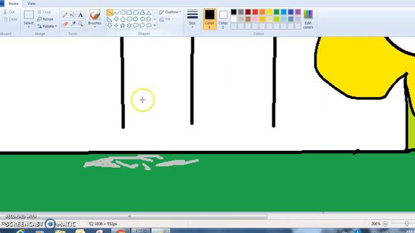Click the zoom level slider handle
Image resolution: width=415 pixels, height=233 pixels.
(x=407, y=224)
